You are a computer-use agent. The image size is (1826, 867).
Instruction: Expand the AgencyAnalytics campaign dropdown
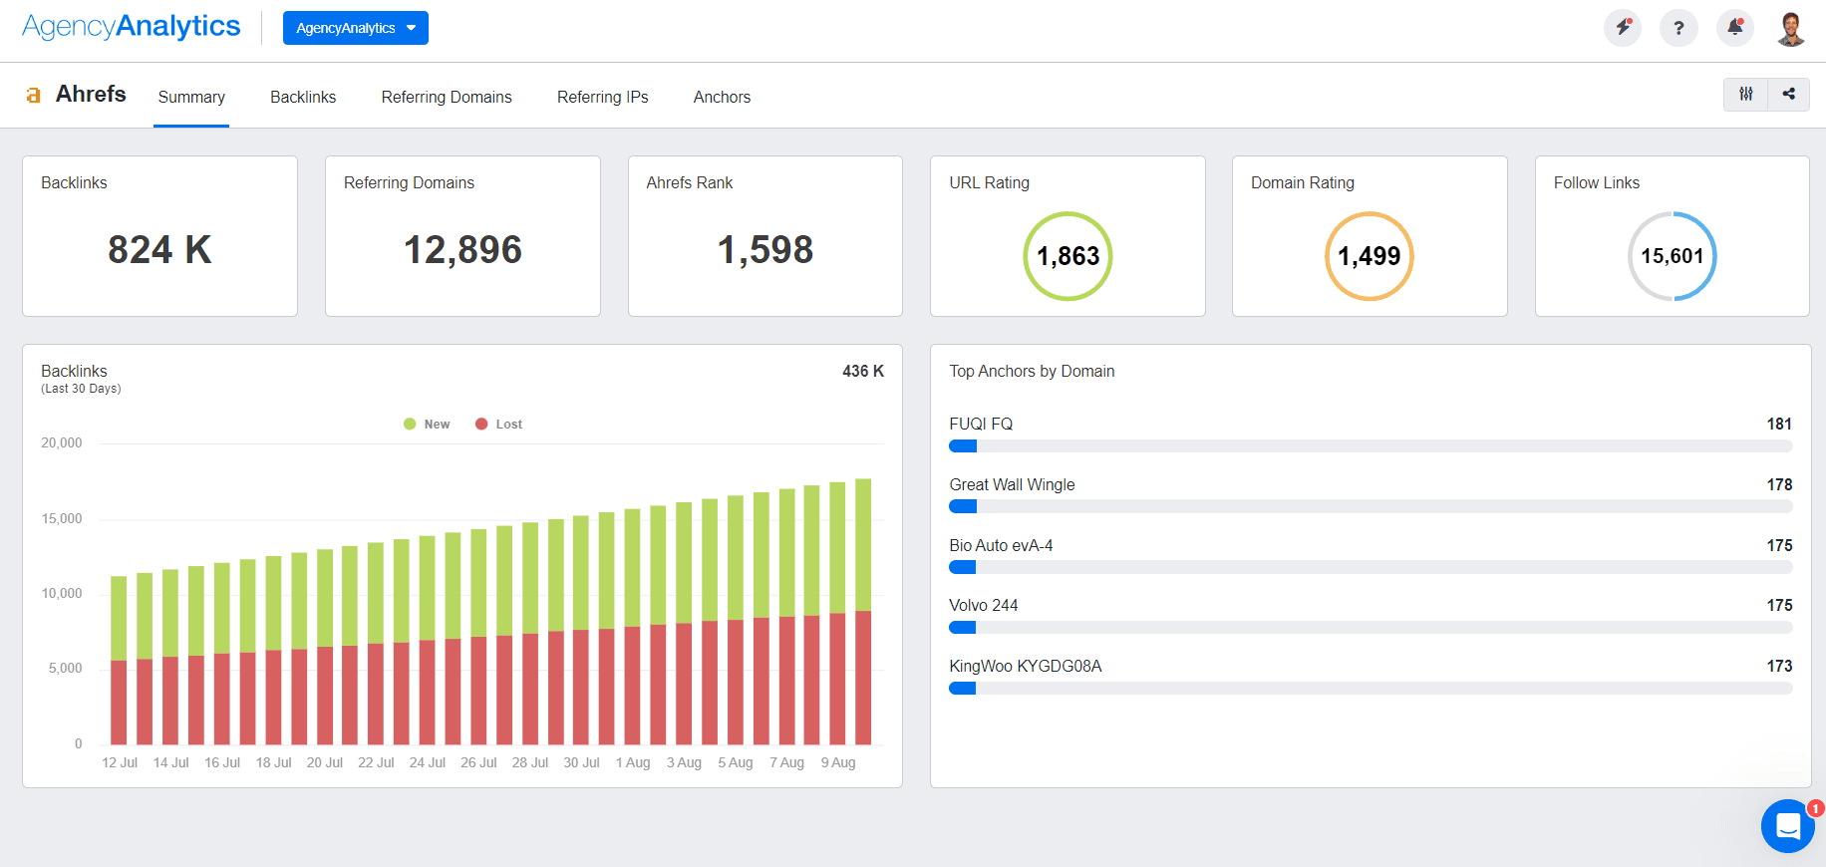click(355, 28)
